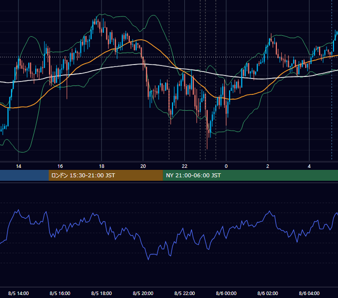Click the 16 hour label on upper axis
The image size is (338, 298).
pos(60,166)
